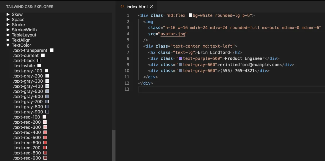Image resolution: width=325 pixels, height=161 pixels.
Task: Click line number 13 in the gutter
Action: pos(127,89)
